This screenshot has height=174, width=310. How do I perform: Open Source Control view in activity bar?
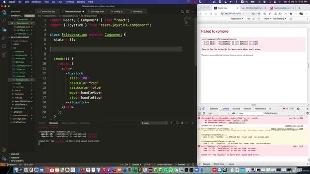click(x=4, y=29)
